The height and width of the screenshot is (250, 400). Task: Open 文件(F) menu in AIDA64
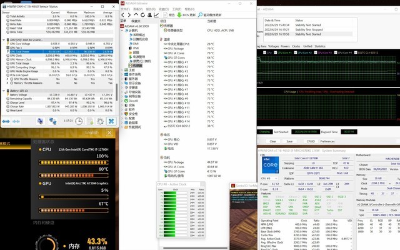pyautogui.click(x=125, y=9)
